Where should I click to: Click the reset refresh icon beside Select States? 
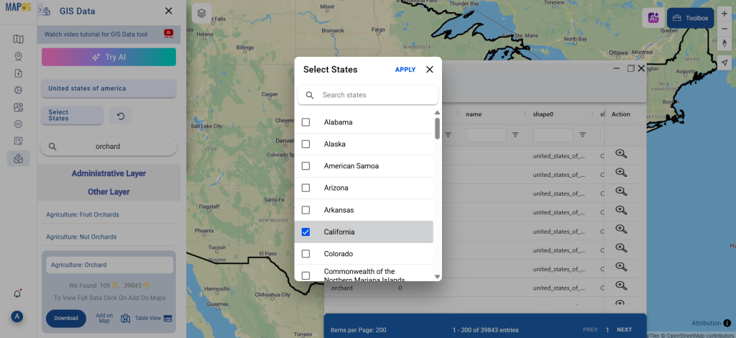[120, 115]
